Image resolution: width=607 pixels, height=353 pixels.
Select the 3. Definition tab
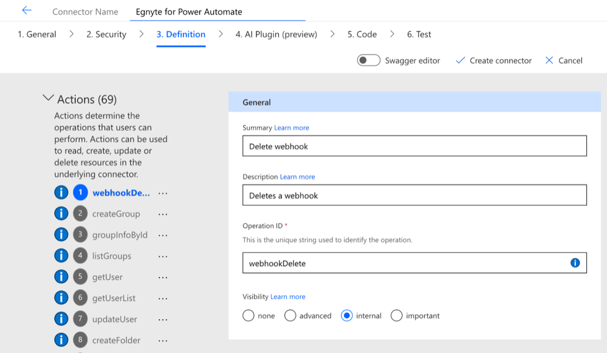(x=181, y=35)
